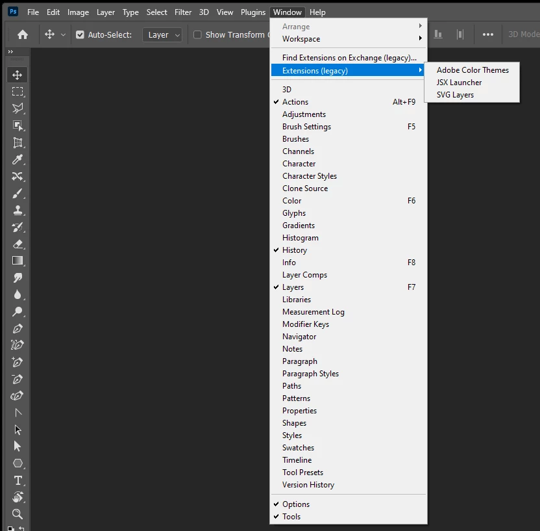Expand the collapsed toolbox double-arrow
Screen dimensions: 540x531
coord(10,52)
